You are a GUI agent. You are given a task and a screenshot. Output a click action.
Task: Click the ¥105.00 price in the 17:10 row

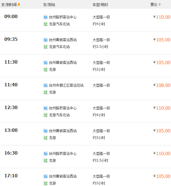pyautogui.click(x=162, y=176)
